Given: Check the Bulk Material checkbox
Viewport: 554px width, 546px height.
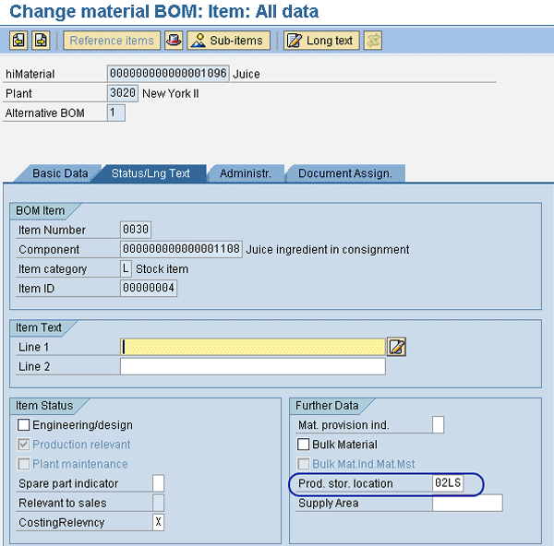Looking at the screenshot, I should (304, 445).
